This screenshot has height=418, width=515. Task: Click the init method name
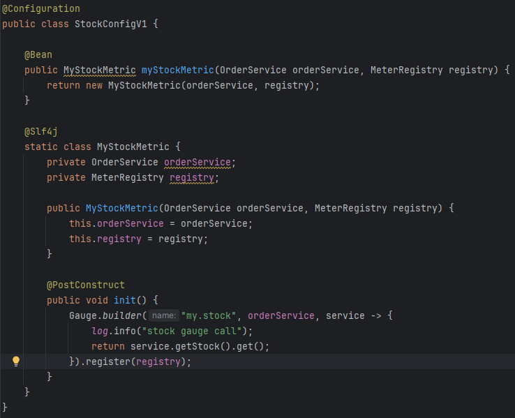[x=124, y=300]
